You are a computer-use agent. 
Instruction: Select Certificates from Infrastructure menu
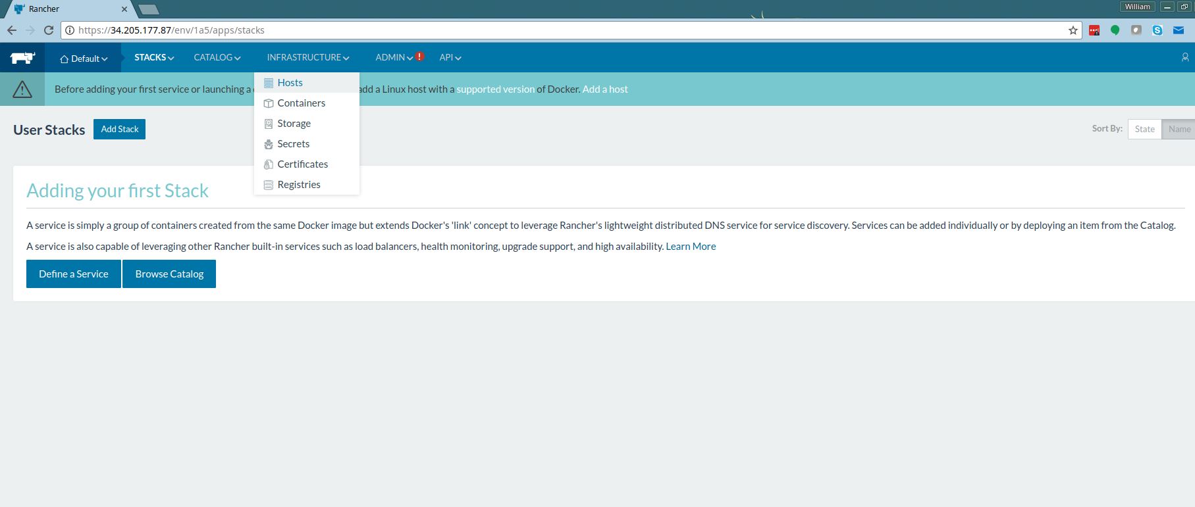coord(307,164)
